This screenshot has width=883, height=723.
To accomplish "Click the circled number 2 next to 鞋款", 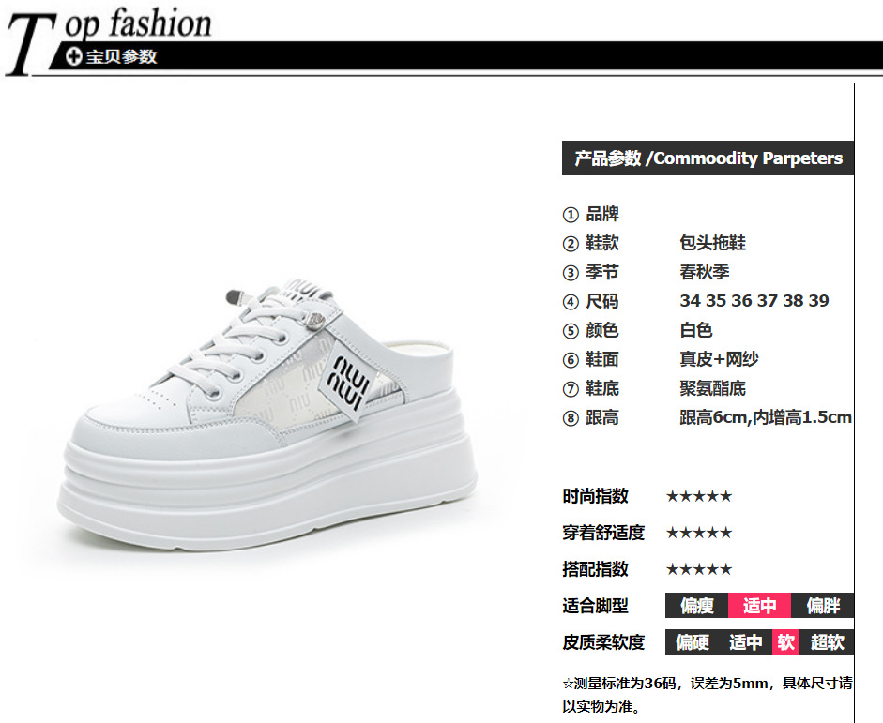I will coord(571,244).
